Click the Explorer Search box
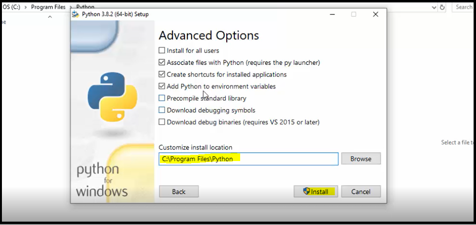Viewport: 476px width, 225px height. coord(464,7)
